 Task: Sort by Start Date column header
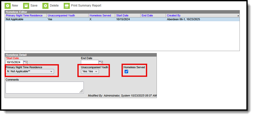pyautogui.click(x=122, y=15)
